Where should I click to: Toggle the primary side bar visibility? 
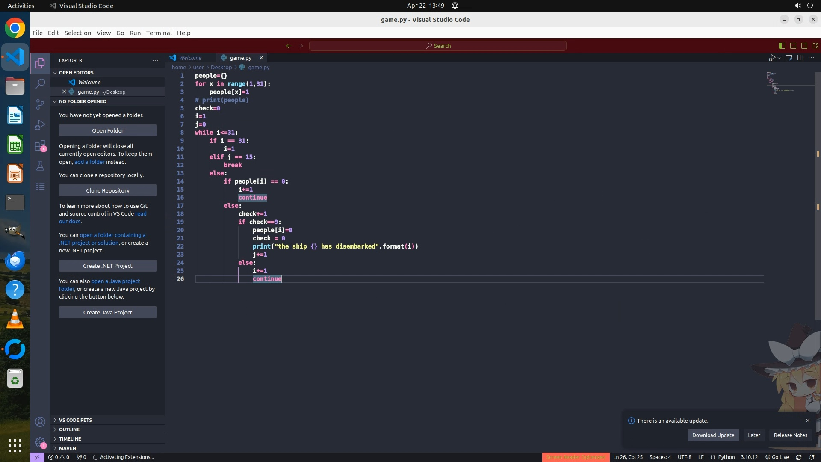(x=782, y=46)
